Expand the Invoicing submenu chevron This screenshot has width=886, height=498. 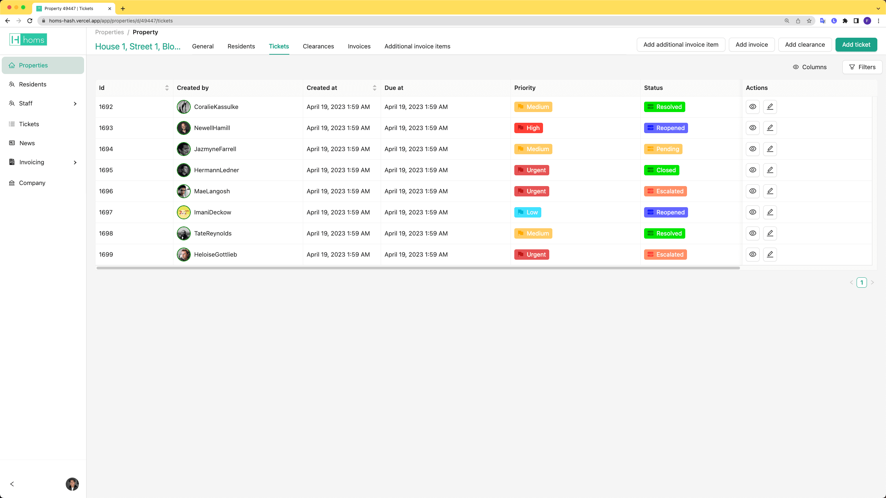pos(75,163)
